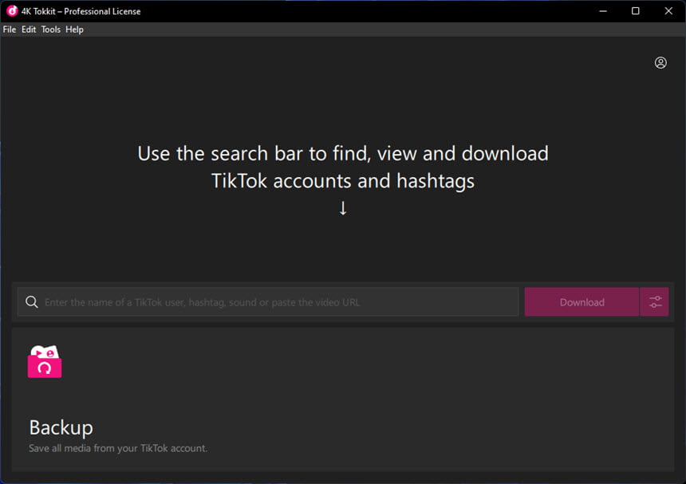Open the File menu

click(10, 30)
